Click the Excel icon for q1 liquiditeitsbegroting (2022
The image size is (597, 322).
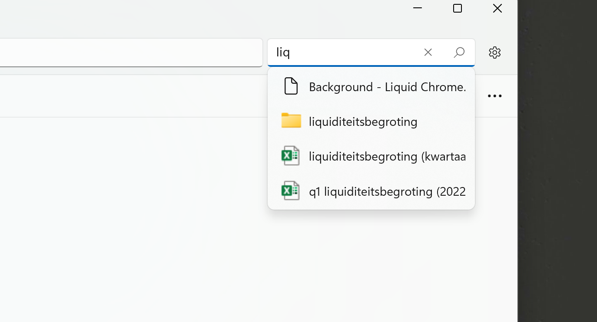click(x=290, y=191)
